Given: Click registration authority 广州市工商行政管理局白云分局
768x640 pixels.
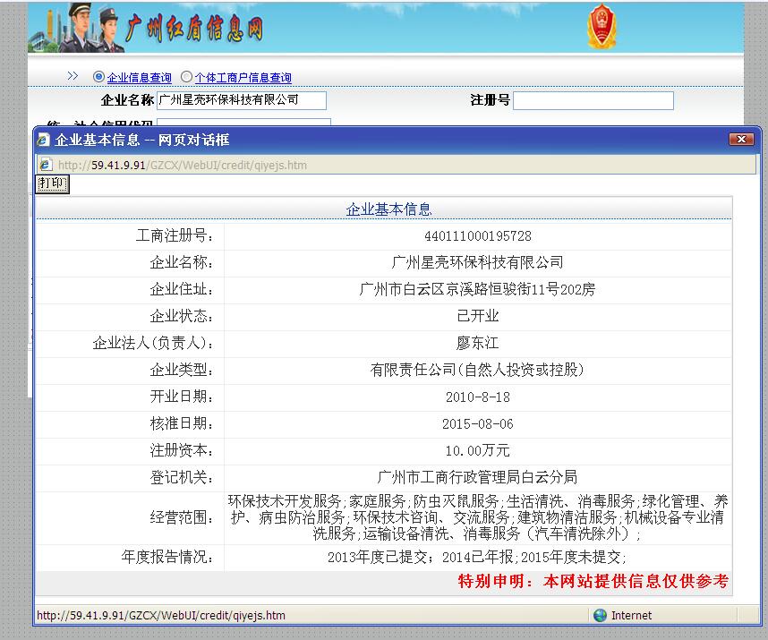Looking at the screenshot, I should pyautogui.click(x=478, y=477).
